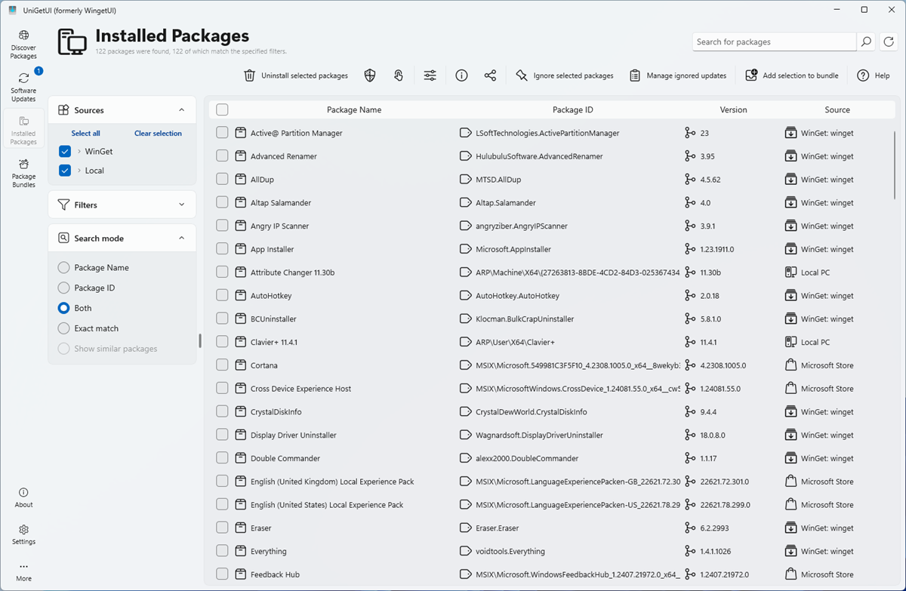Screen dimensions: 906x591
Task: Open Settings from the sidebar
Action: pyautogui.click(x=23, y=534)
